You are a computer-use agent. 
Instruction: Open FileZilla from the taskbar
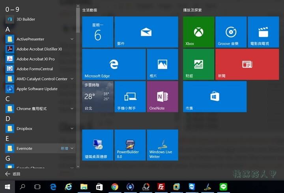161,187
